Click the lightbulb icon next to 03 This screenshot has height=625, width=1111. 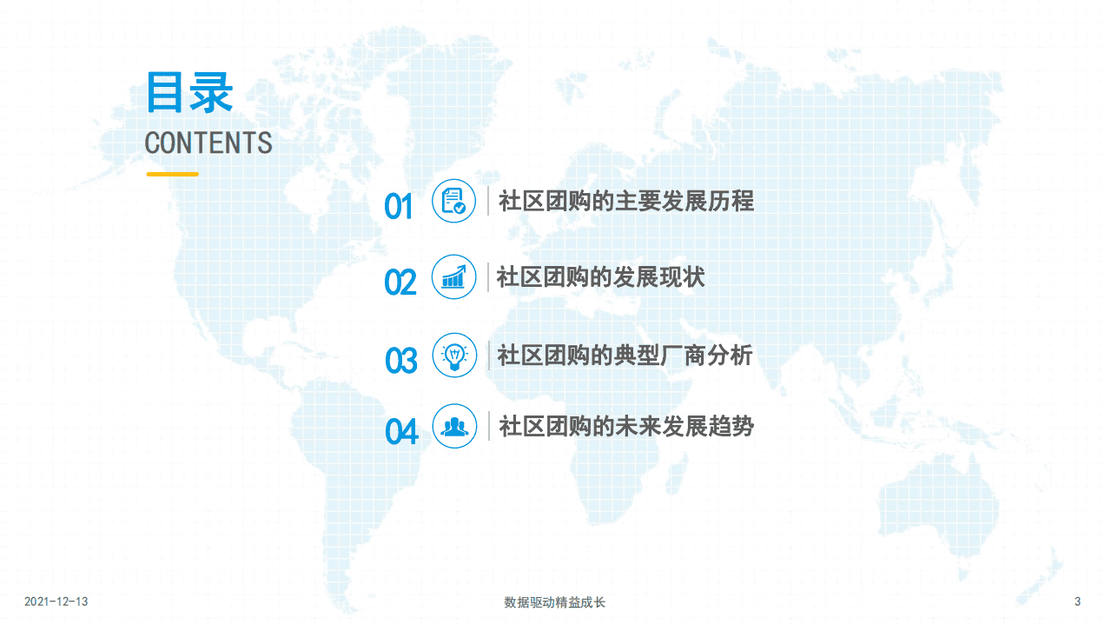(x=453, y=356)
